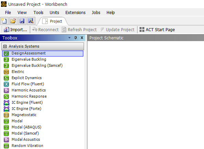The width and height of the screenshot is (204, 149).
Task: Click the Fluid Flow (Fluent) icon
Action: tap(6, 84)
